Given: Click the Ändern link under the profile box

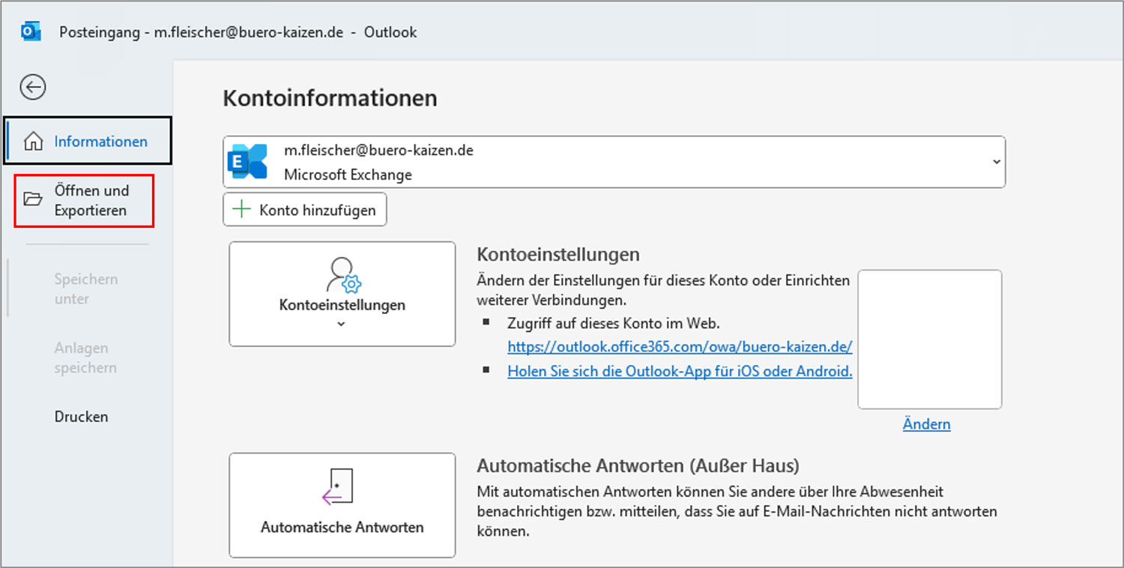Looking at the screenshot, I should coord(926,423).
